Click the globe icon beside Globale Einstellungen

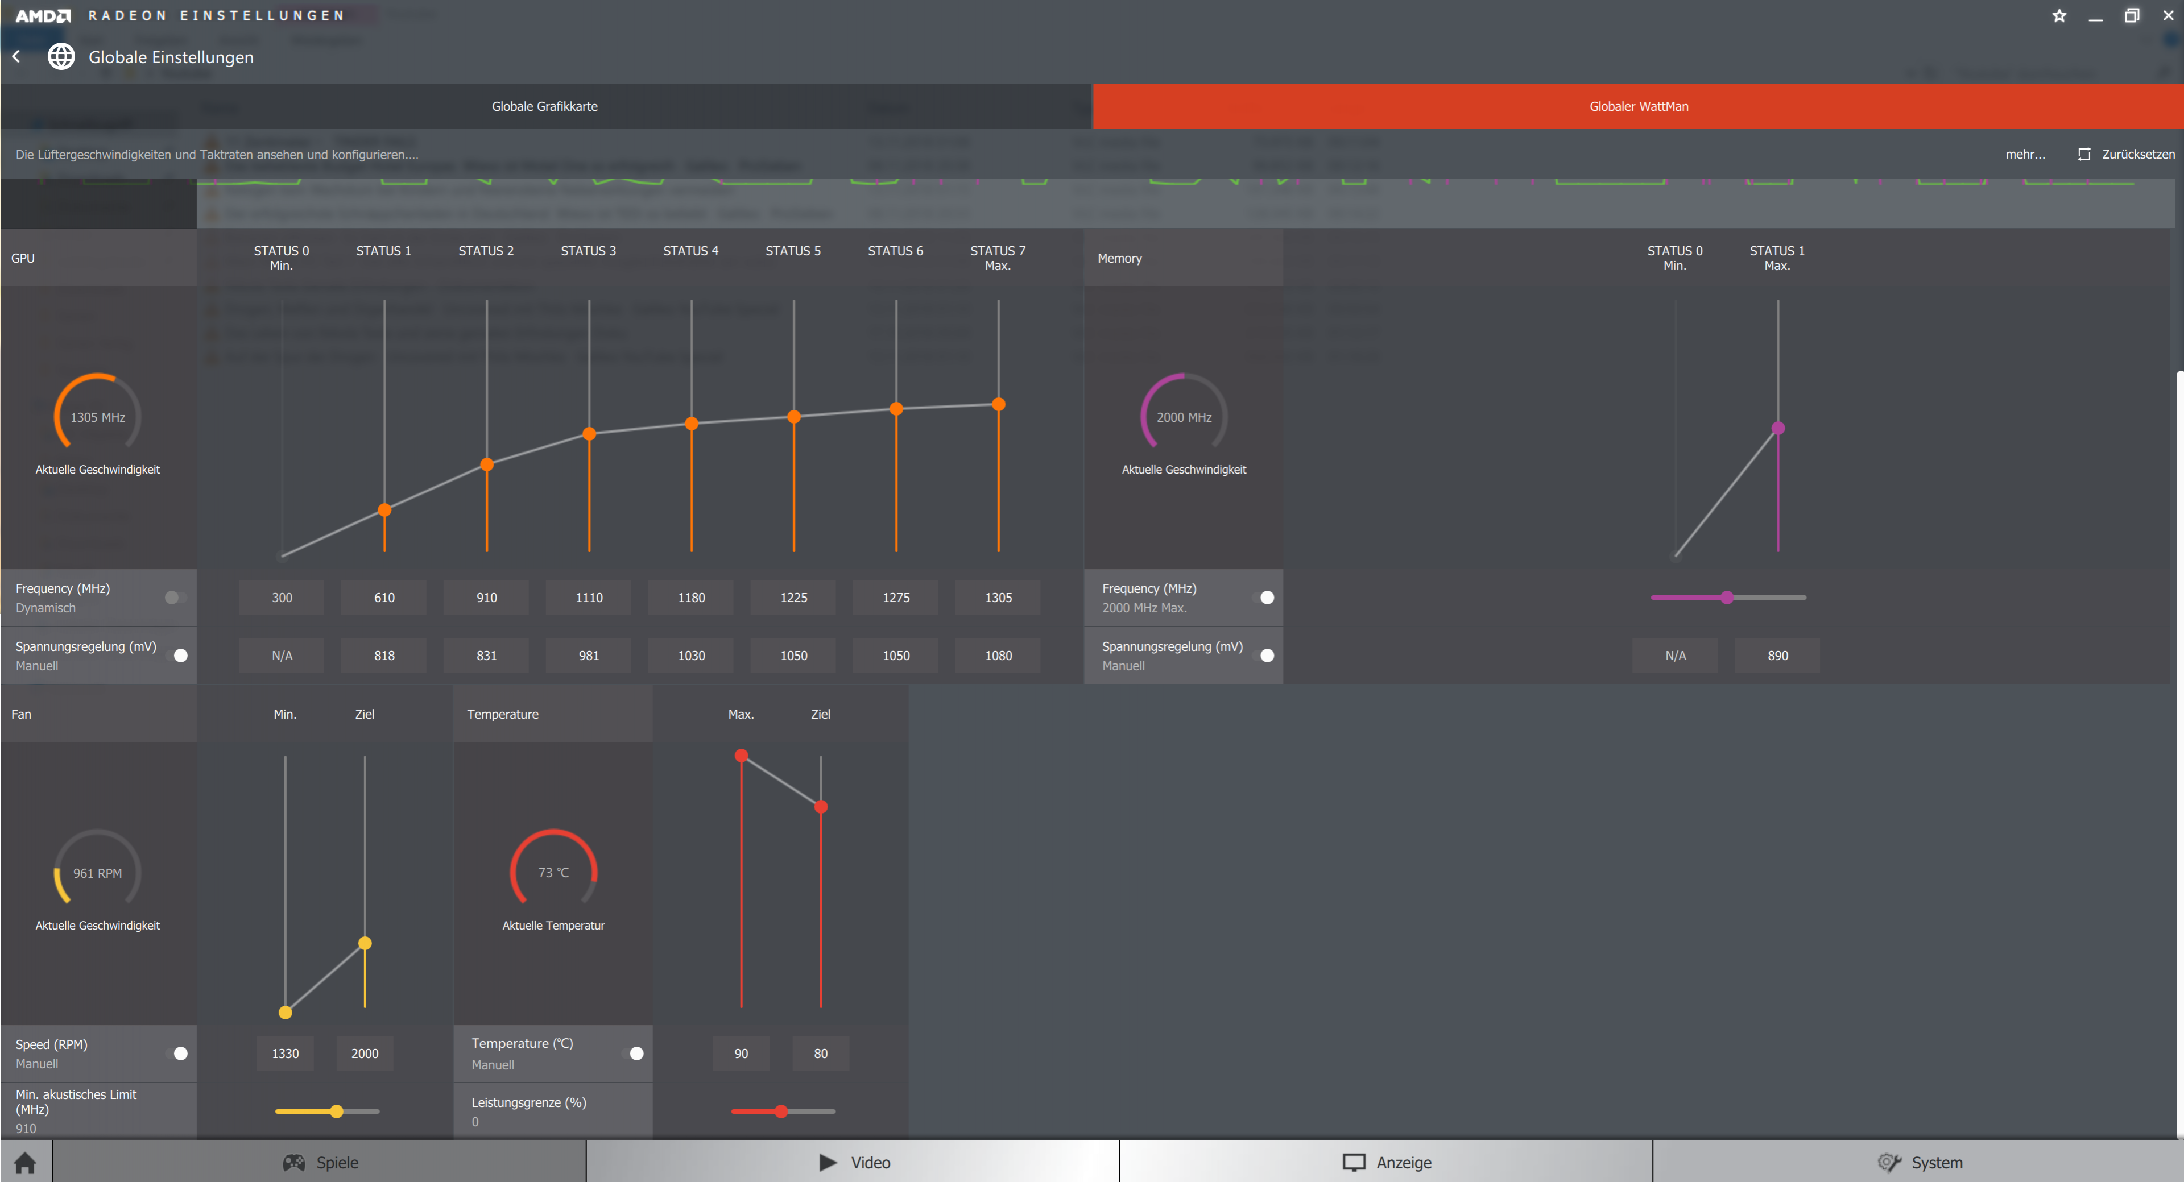click(x=61, y=56)
